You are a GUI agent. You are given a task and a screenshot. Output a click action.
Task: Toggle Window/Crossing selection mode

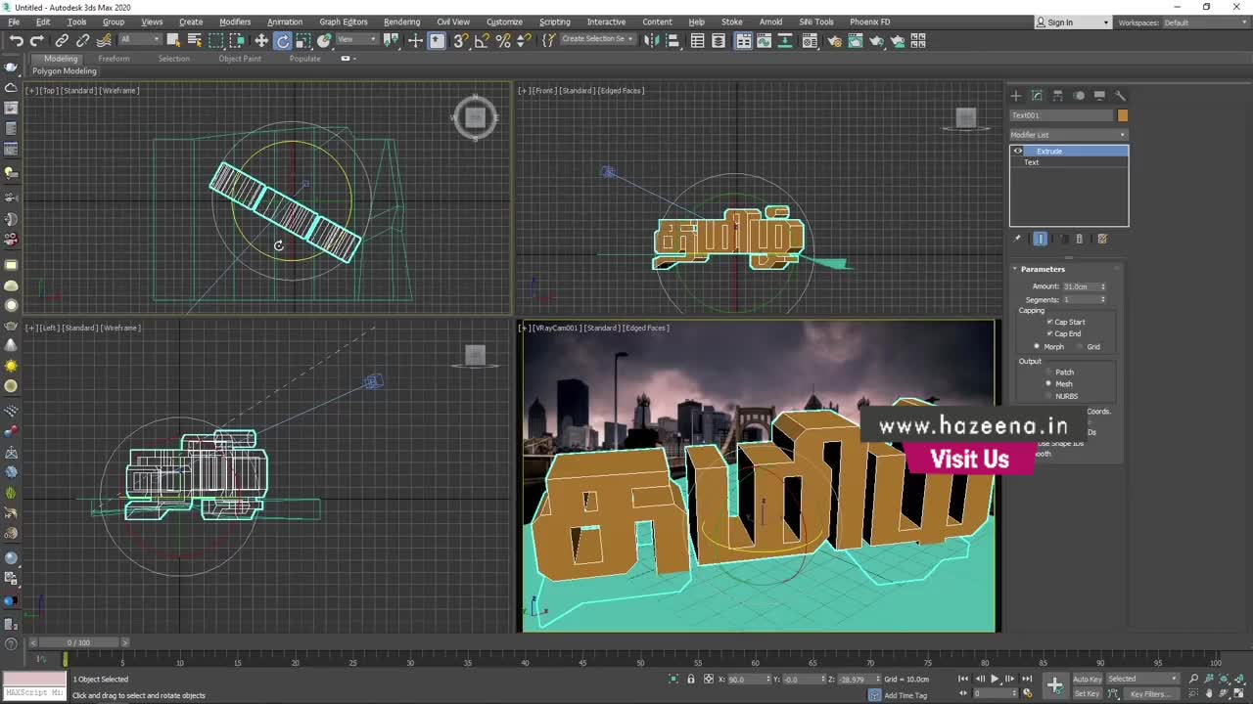[x=237, y=40]
